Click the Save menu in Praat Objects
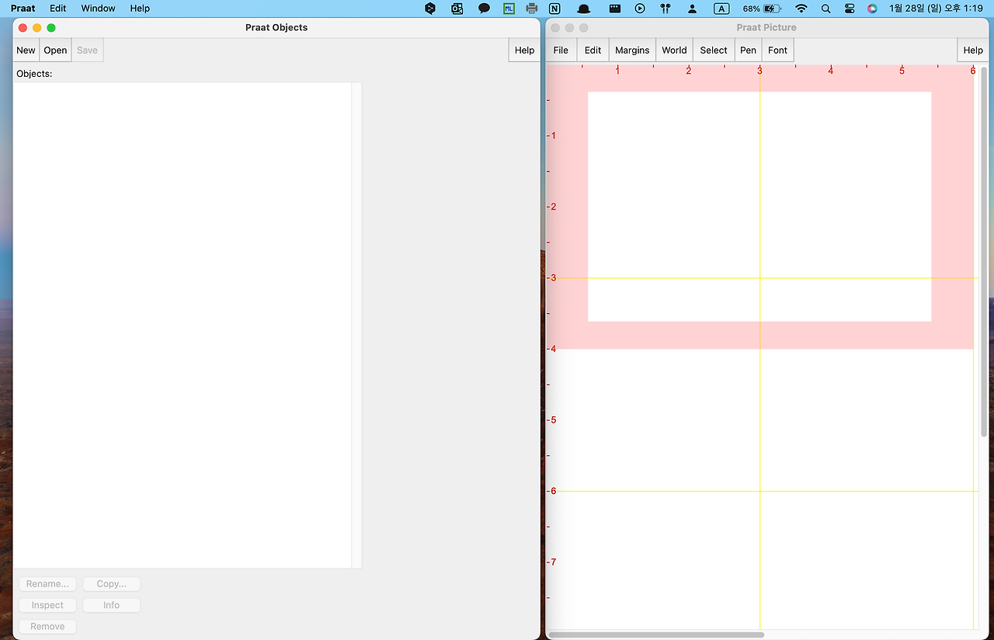 click(87, 50)
